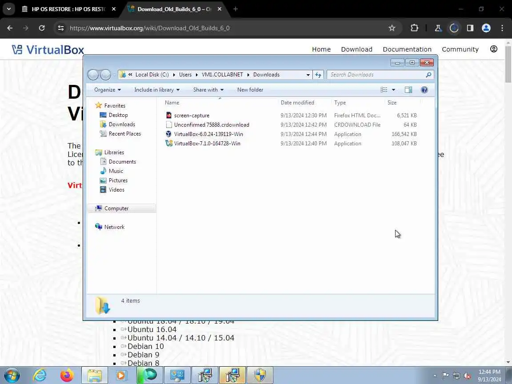
Task: Open Videos library
Action: (x=116, y=190)
